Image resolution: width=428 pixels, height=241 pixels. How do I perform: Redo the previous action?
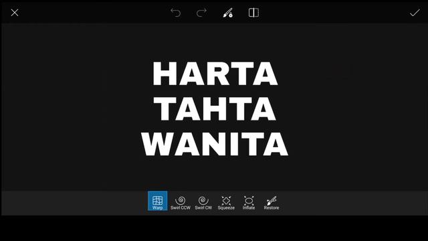click(x=201, y=13)
